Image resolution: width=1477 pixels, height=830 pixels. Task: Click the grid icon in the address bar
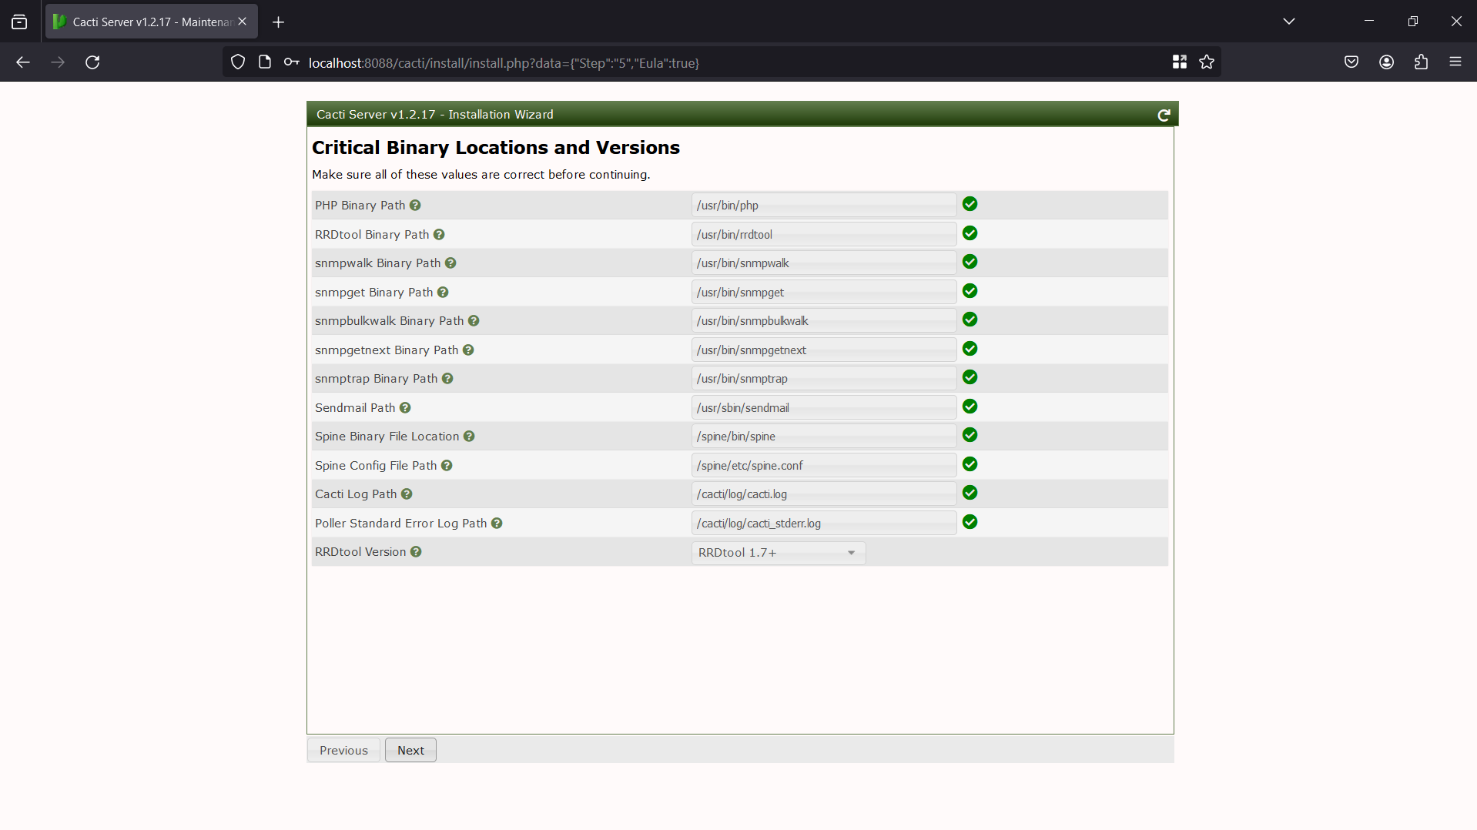1179,62
